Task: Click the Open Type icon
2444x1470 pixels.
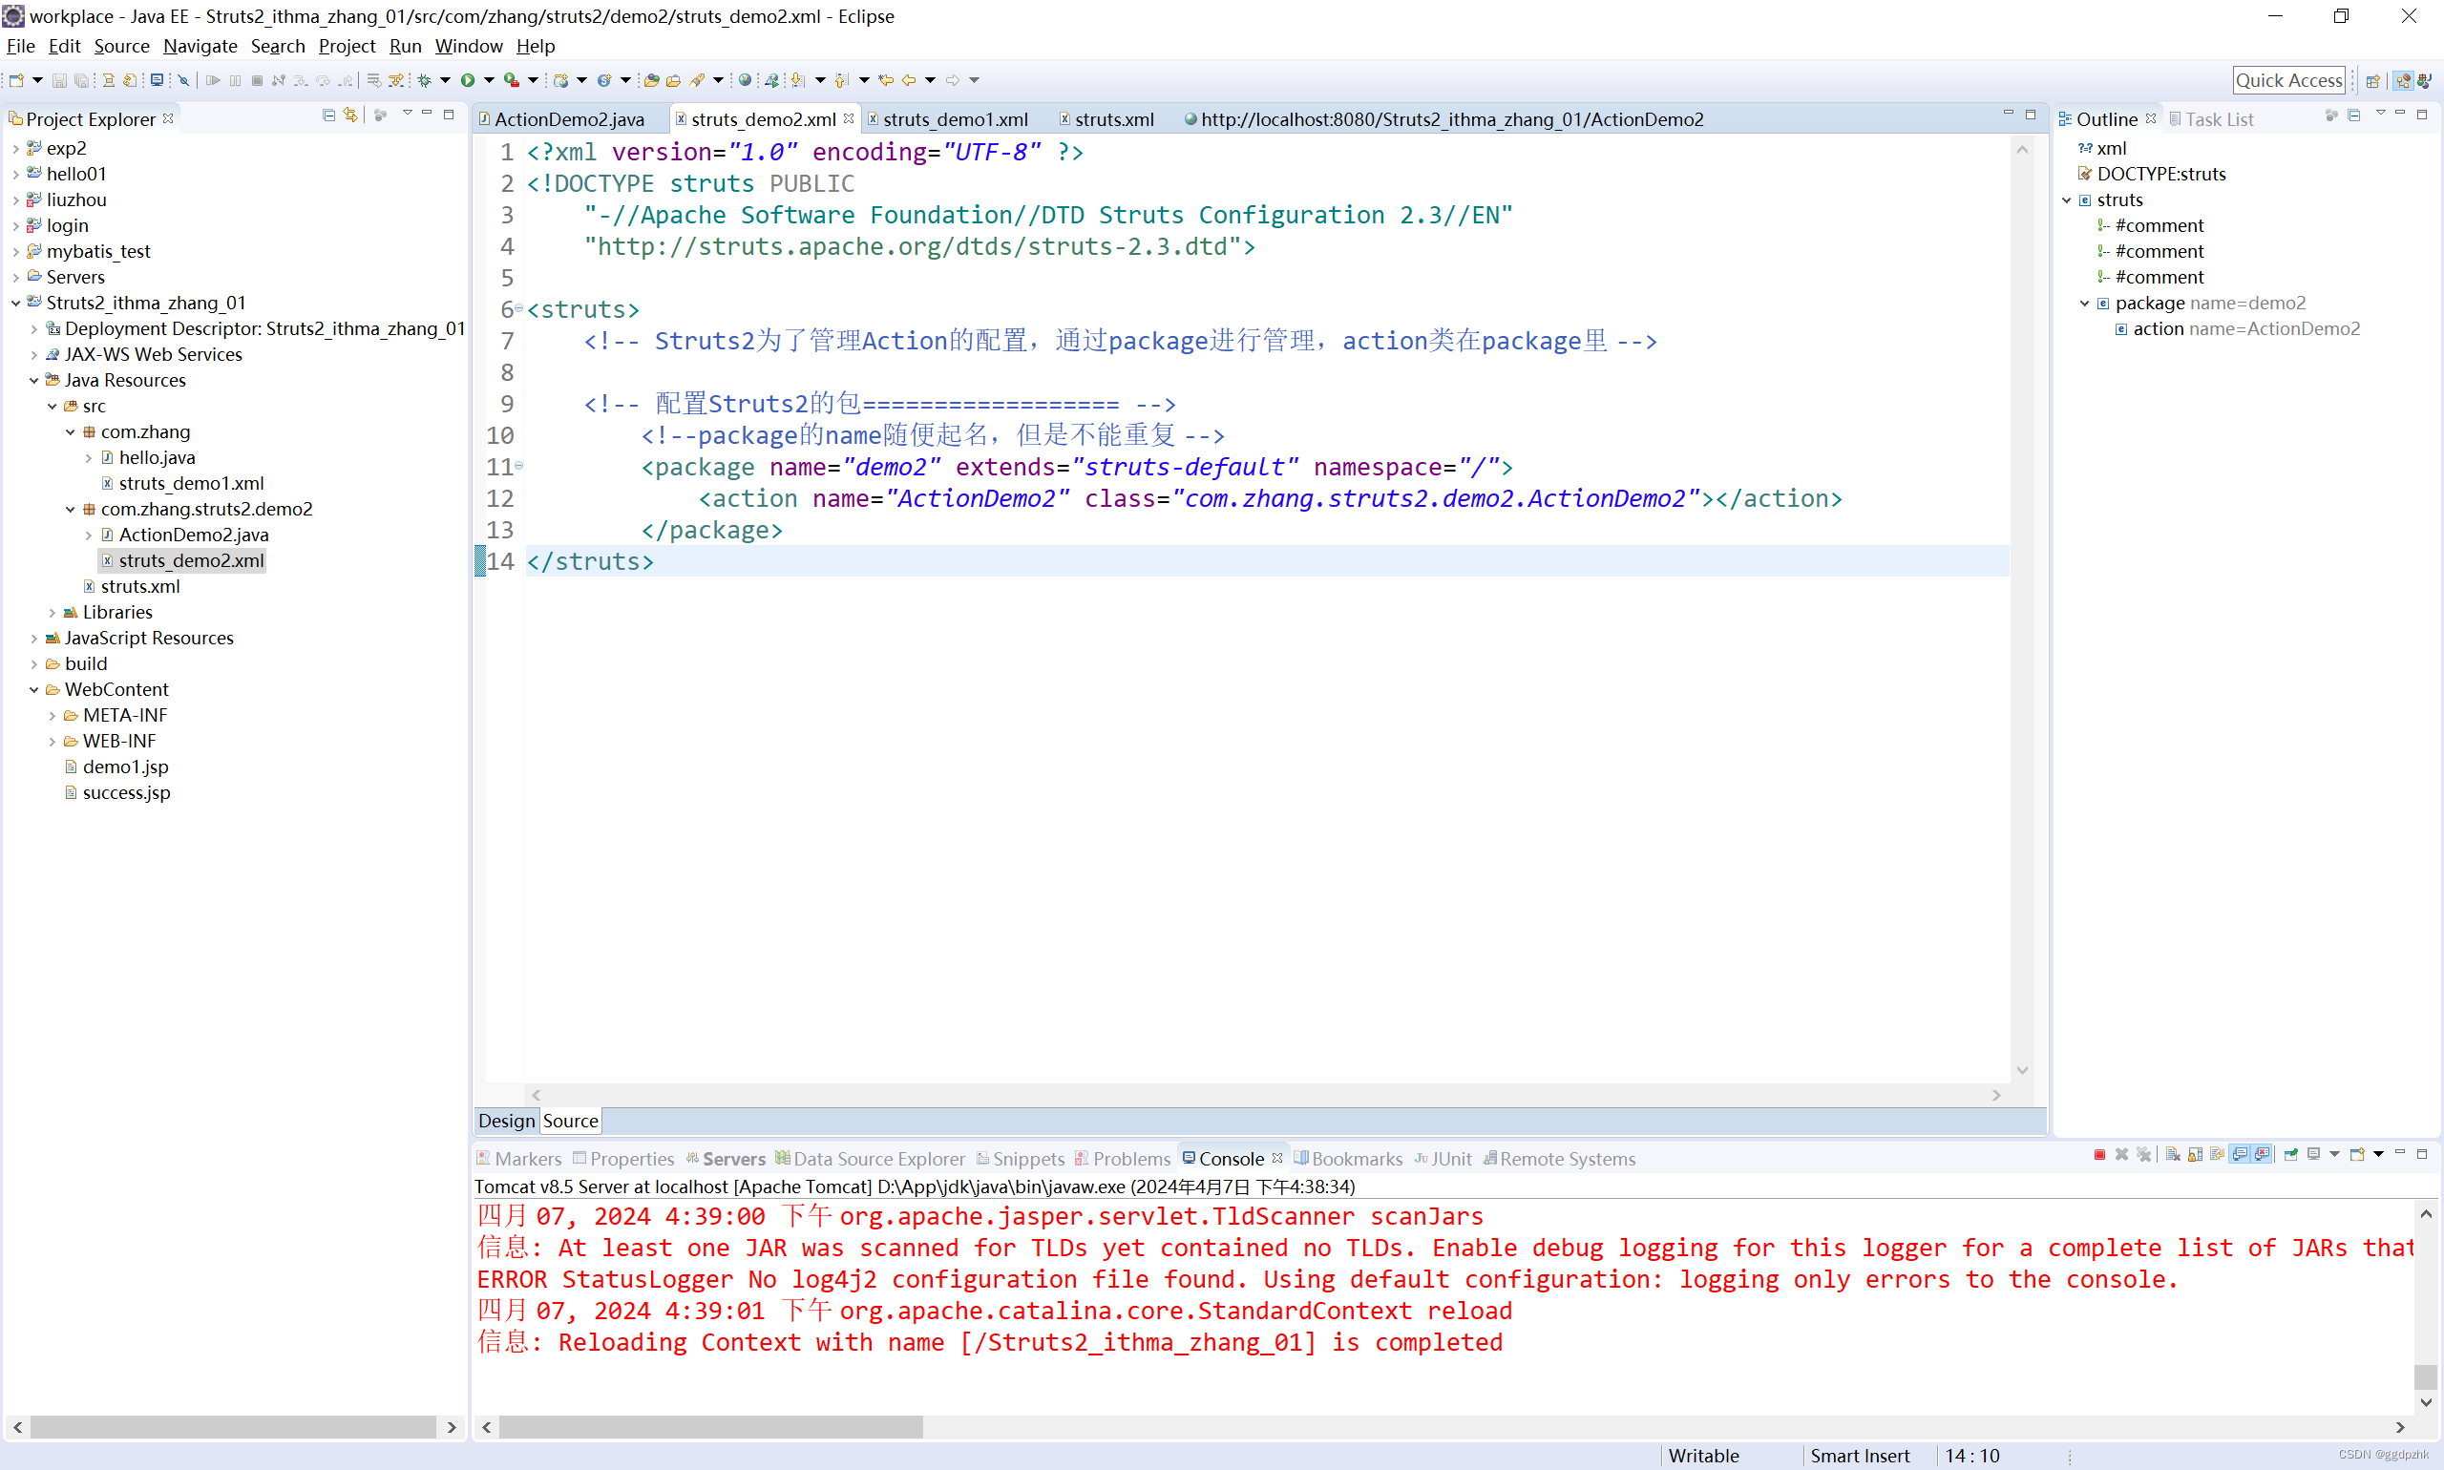Action: coord(651,80)
